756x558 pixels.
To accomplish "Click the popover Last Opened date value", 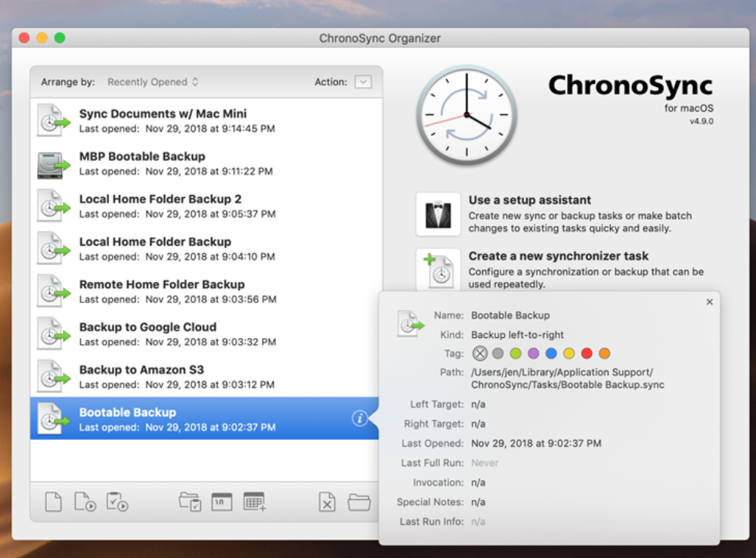I will click(x=536, y=443).
